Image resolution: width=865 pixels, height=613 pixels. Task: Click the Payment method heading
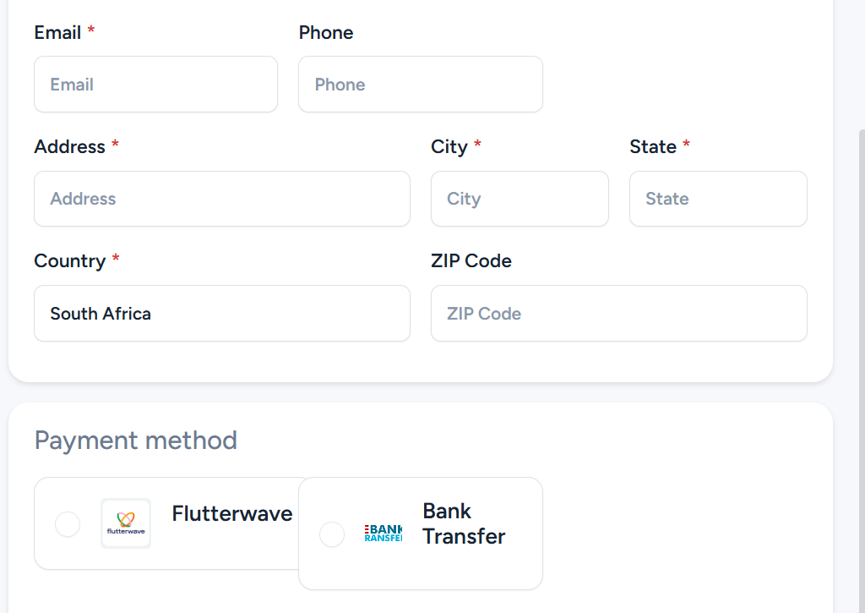pyautogui.click(x=136, y=441)
